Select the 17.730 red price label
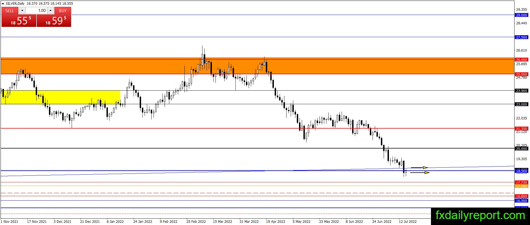The height and width of the screenshot is (225, 530). click(x=521, y=182)
